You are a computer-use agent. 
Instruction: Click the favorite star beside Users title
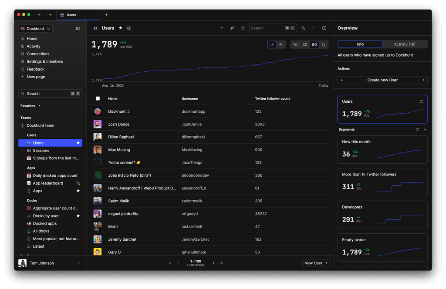coord(121,28)
